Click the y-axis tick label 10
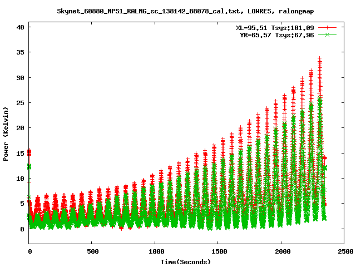This screenshot has width=356, height=267. (20, 179)
